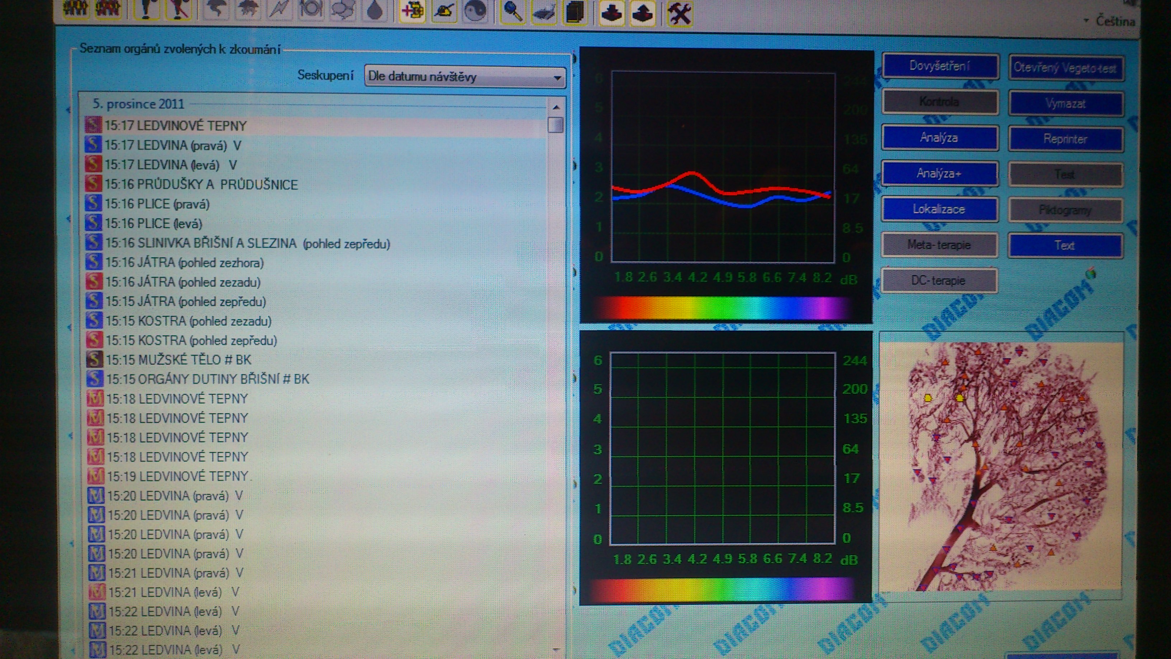This screenshot has width=1171, height=659.
Task: Click the DC-terapie button
Action: (x=940, y=281)
